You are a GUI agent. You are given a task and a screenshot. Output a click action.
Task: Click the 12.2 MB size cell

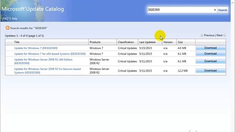182,71
